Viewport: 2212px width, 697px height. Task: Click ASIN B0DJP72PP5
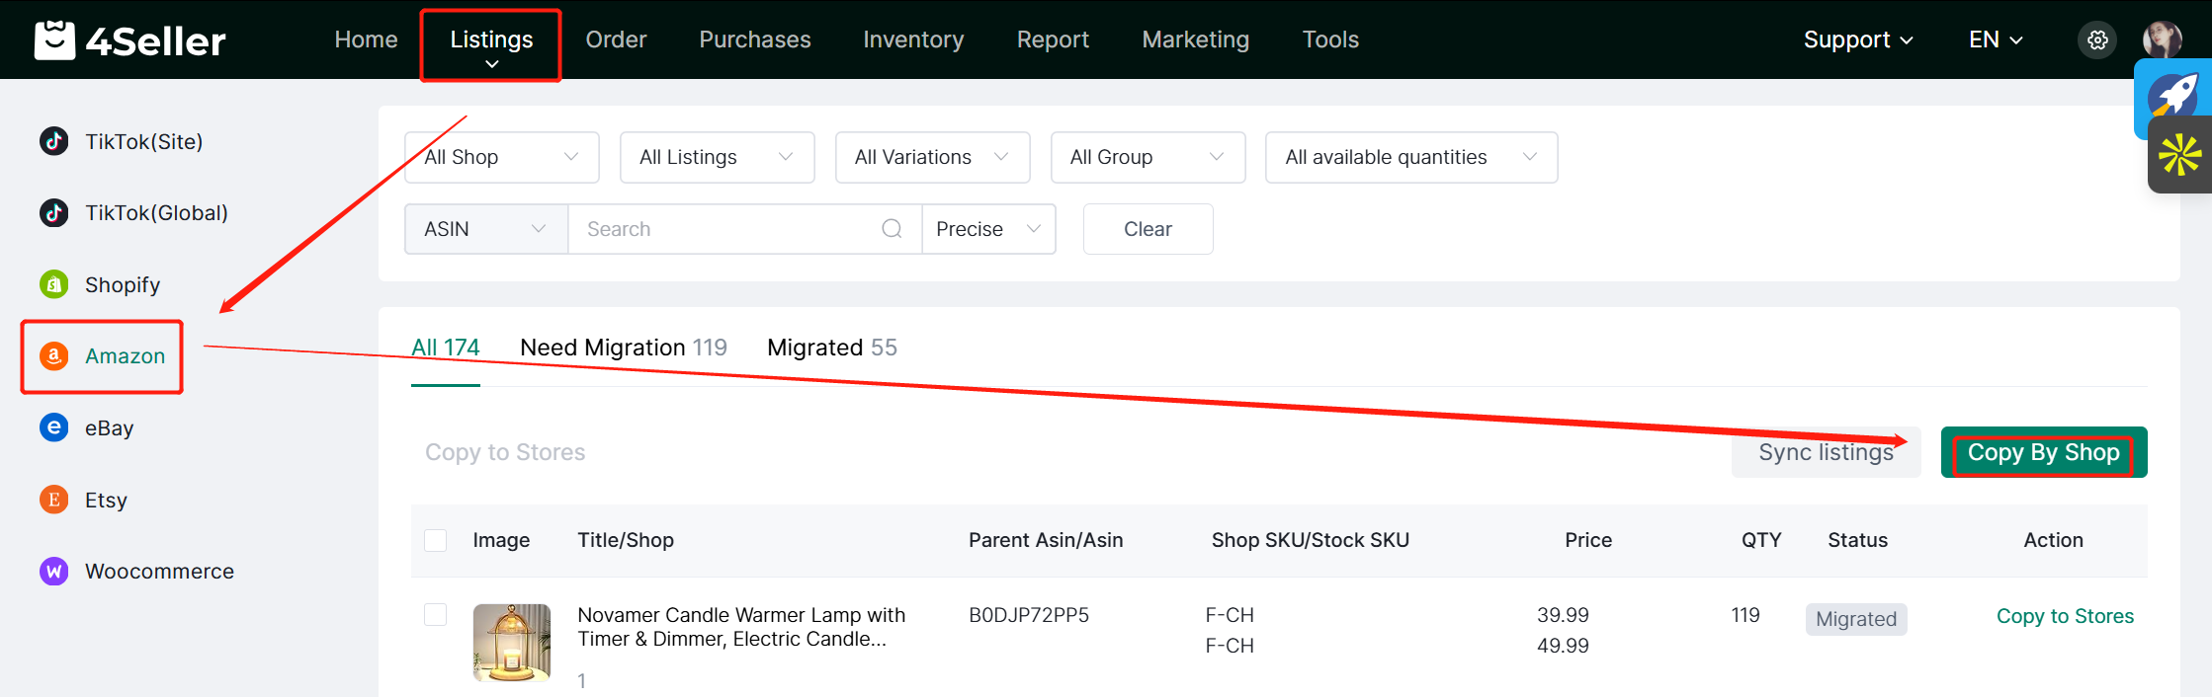1029,615
